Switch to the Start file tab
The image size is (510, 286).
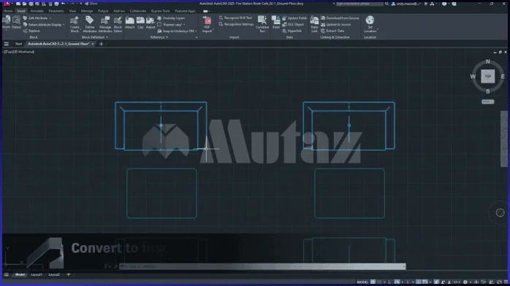[18, 44]
